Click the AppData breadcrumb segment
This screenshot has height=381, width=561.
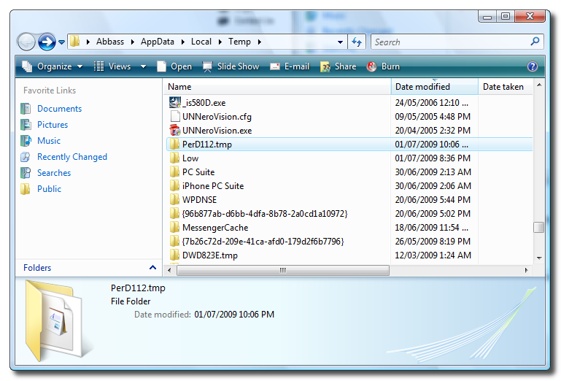[x=157, y=42]
